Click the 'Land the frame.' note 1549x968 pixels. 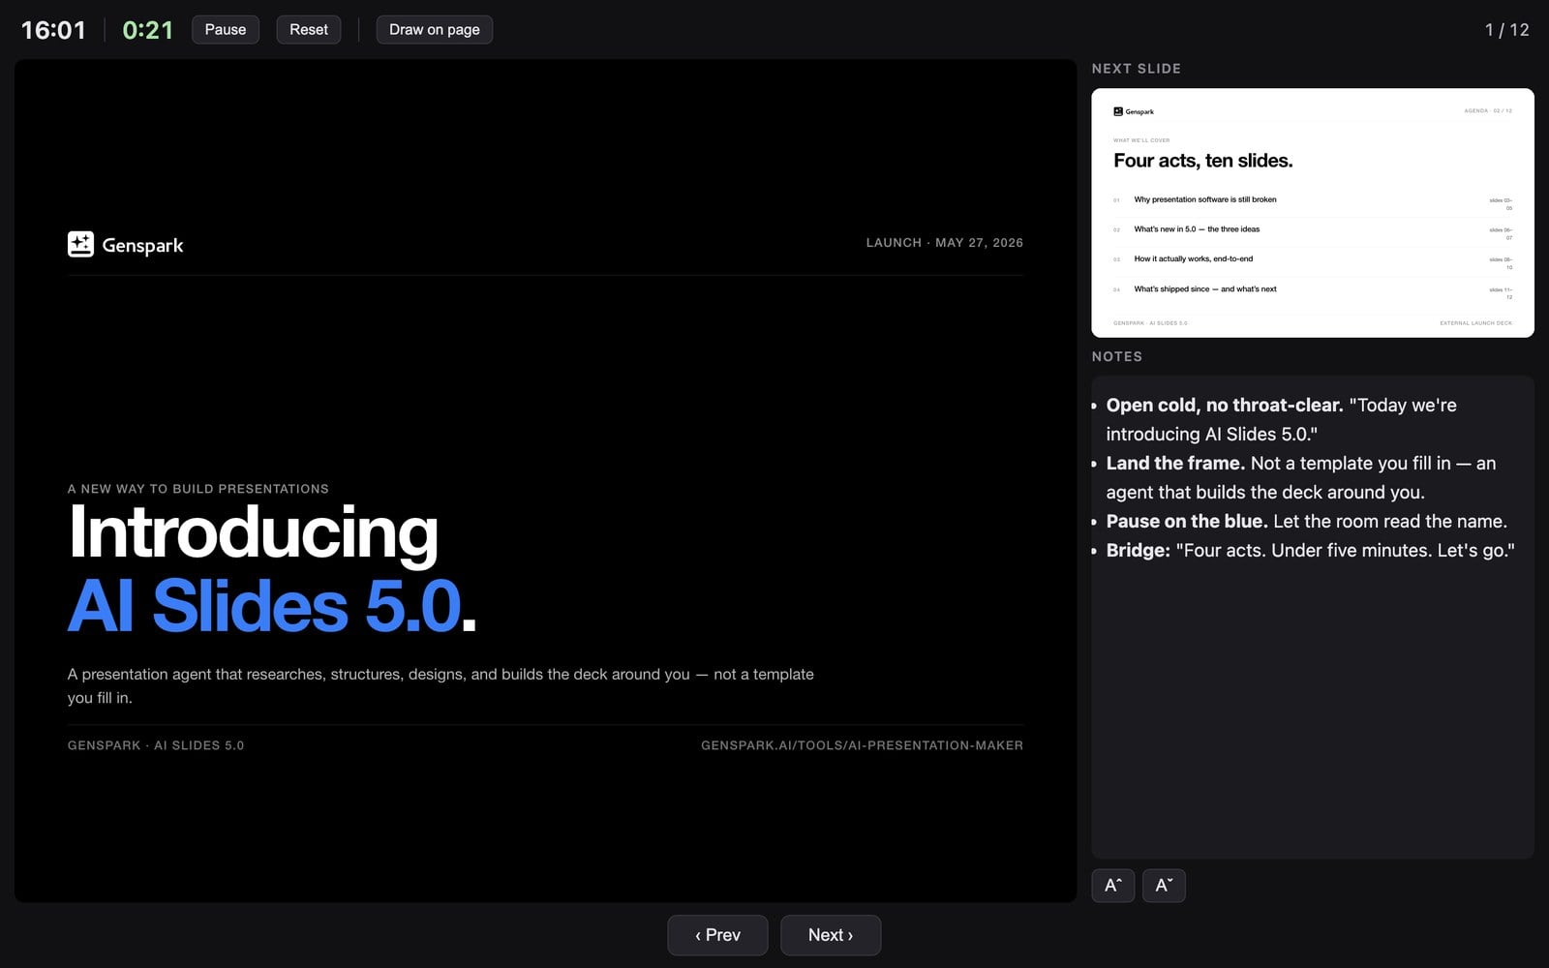tap(1175, 464)
